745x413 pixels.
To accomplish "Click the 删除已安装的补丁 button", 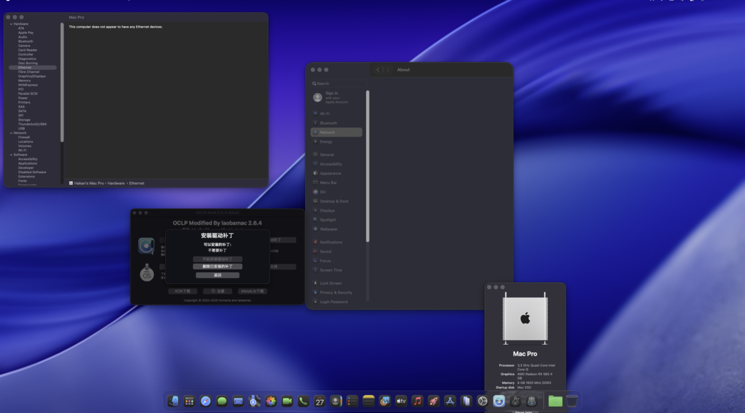I will point(217,267).
